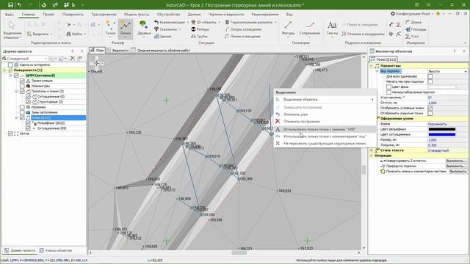Open the Классы объектов bottom tab
The height and width of the screenshot is (264, 470).
click(x=56, y=250)
